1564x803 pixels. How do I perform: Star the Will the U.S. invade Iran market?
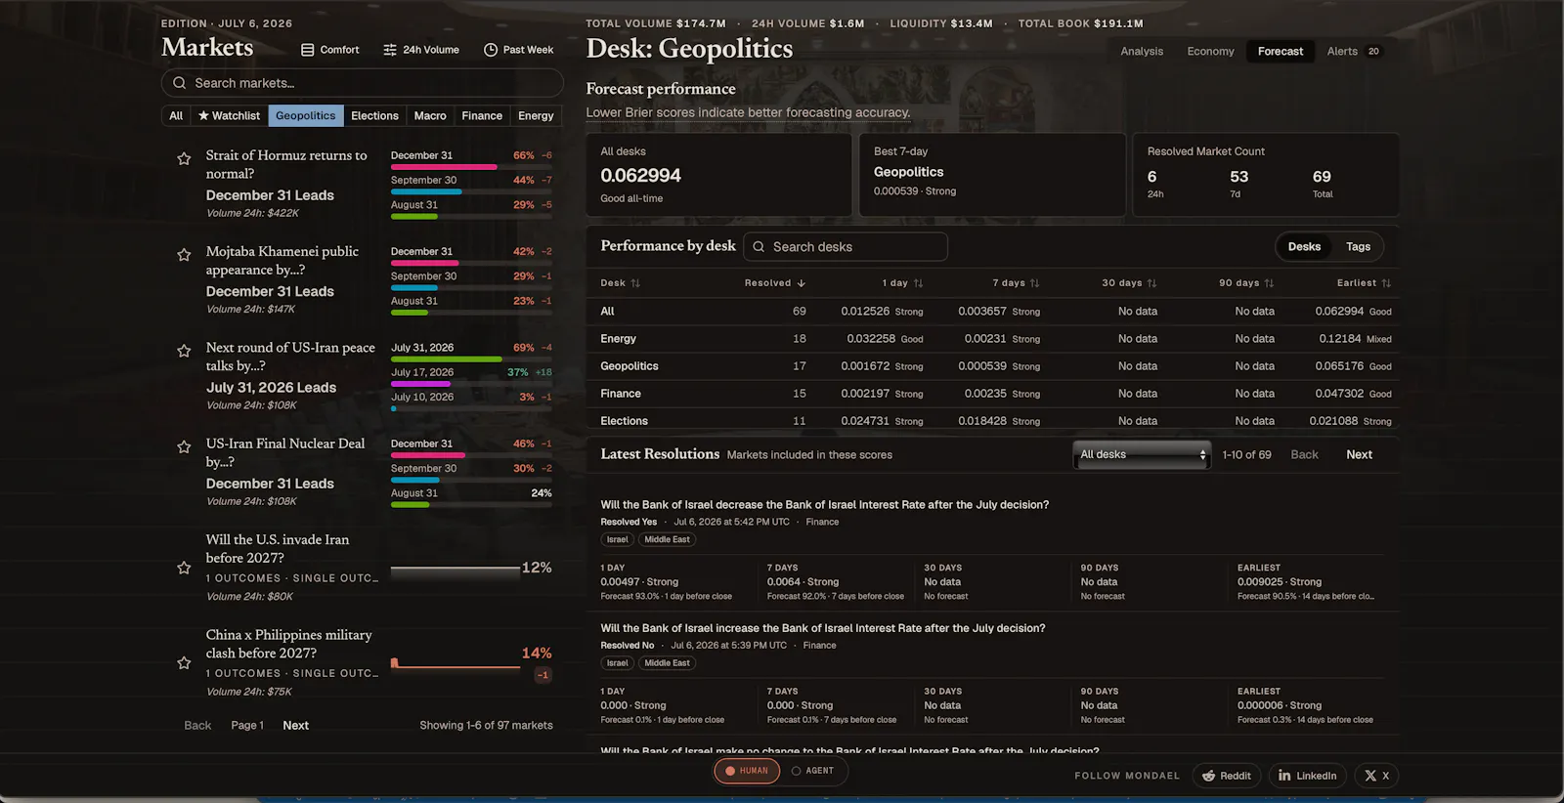click(184, 568)
